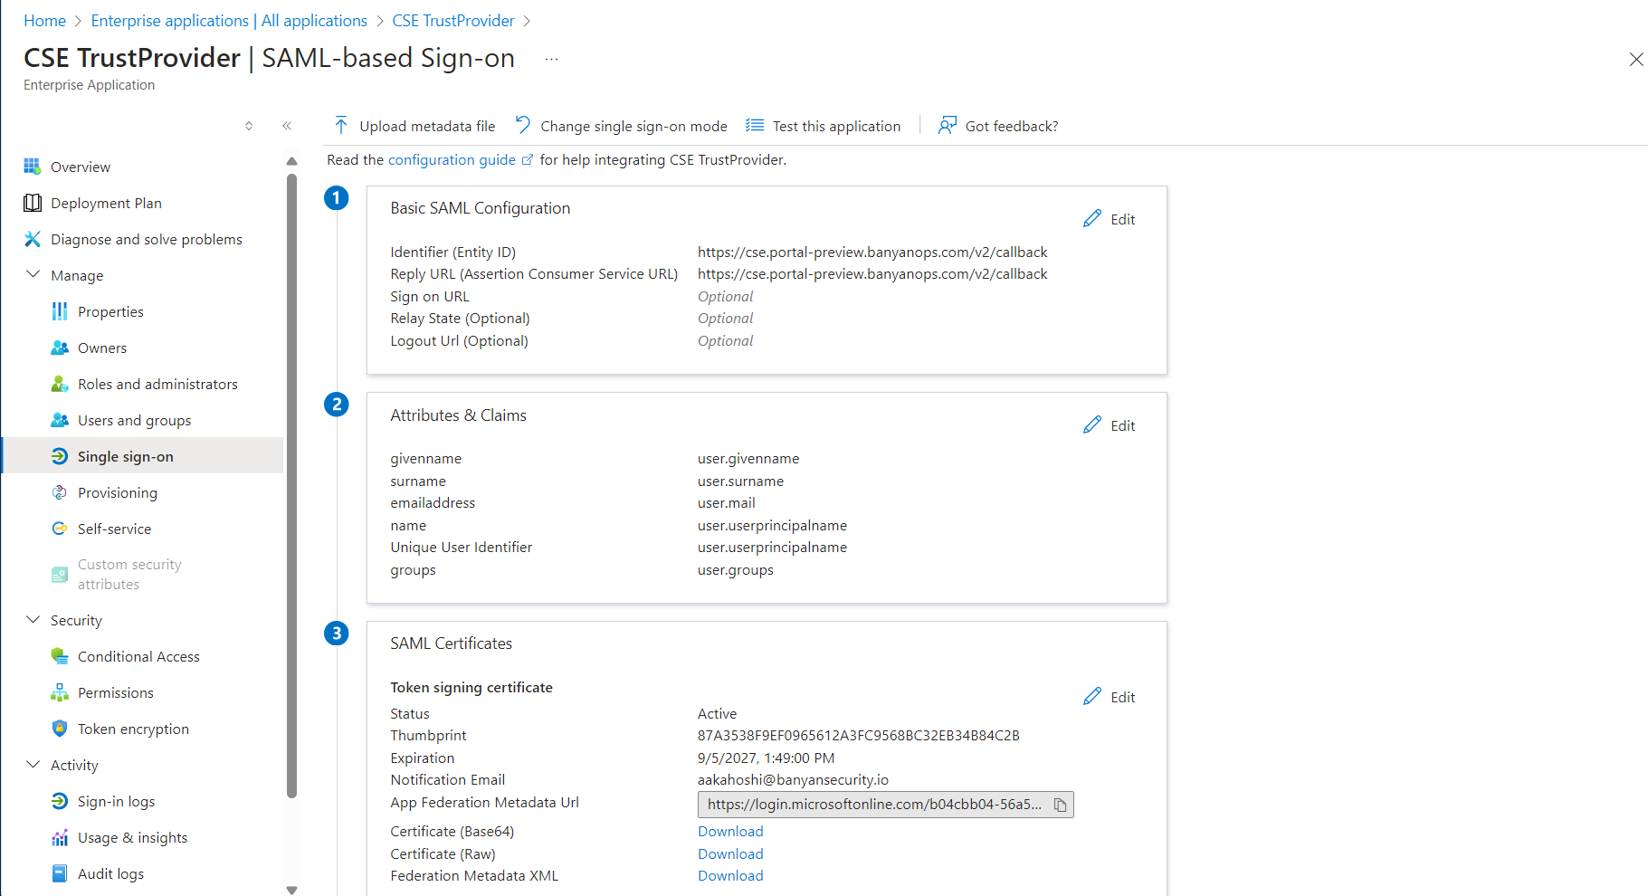Click the Upload metadata file arrow icon
The height and width of the screenshot is (896, 1648).
(341, 126)
